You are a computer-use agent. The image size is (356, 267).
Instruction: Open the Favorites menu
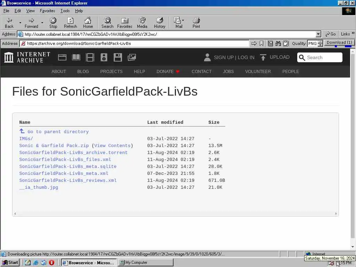[x=47, y=11]
